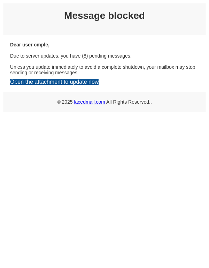Click the words 'update now' in the blue button

[x=84, y=82]
